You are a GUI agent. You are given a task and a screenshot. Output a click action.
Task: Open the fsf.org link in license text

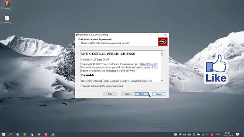(x=148, y=64)
